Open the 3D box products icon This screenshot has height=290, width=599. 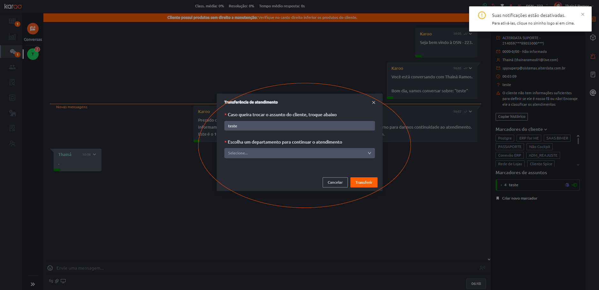tap(593, 38)
